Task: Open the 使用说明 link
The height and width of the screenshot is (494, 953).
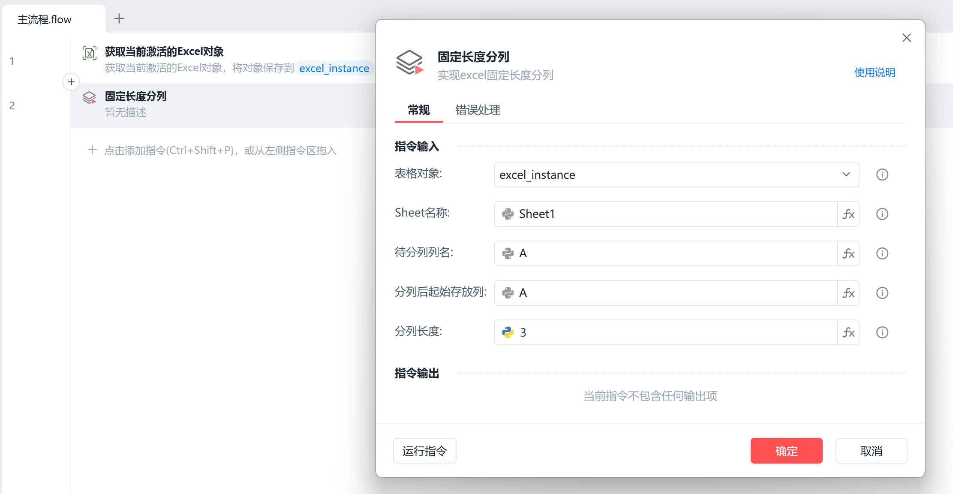Action: (x=875, y=72)
